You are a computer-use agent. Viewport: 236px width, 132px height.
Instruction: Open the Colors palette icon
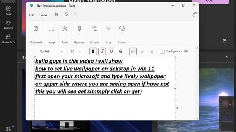pos(122,28)
